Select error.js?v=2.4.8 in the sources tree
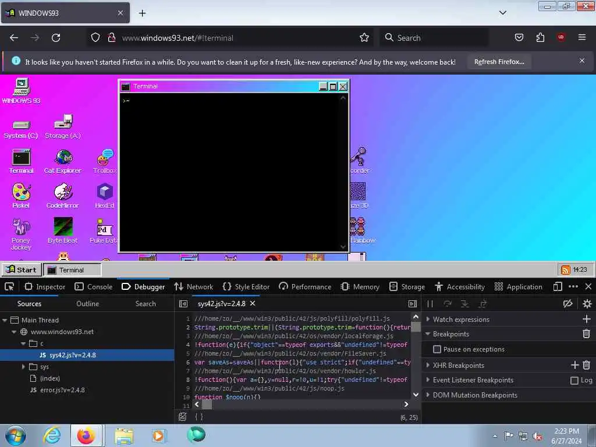 [58, 390]
